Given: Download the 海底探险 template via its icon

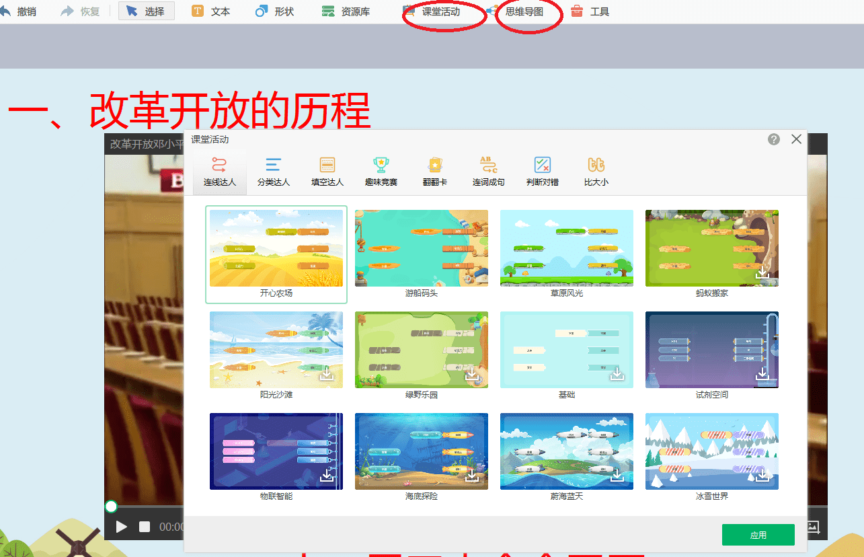Looking at the screenshot, I should pos(472,476).
